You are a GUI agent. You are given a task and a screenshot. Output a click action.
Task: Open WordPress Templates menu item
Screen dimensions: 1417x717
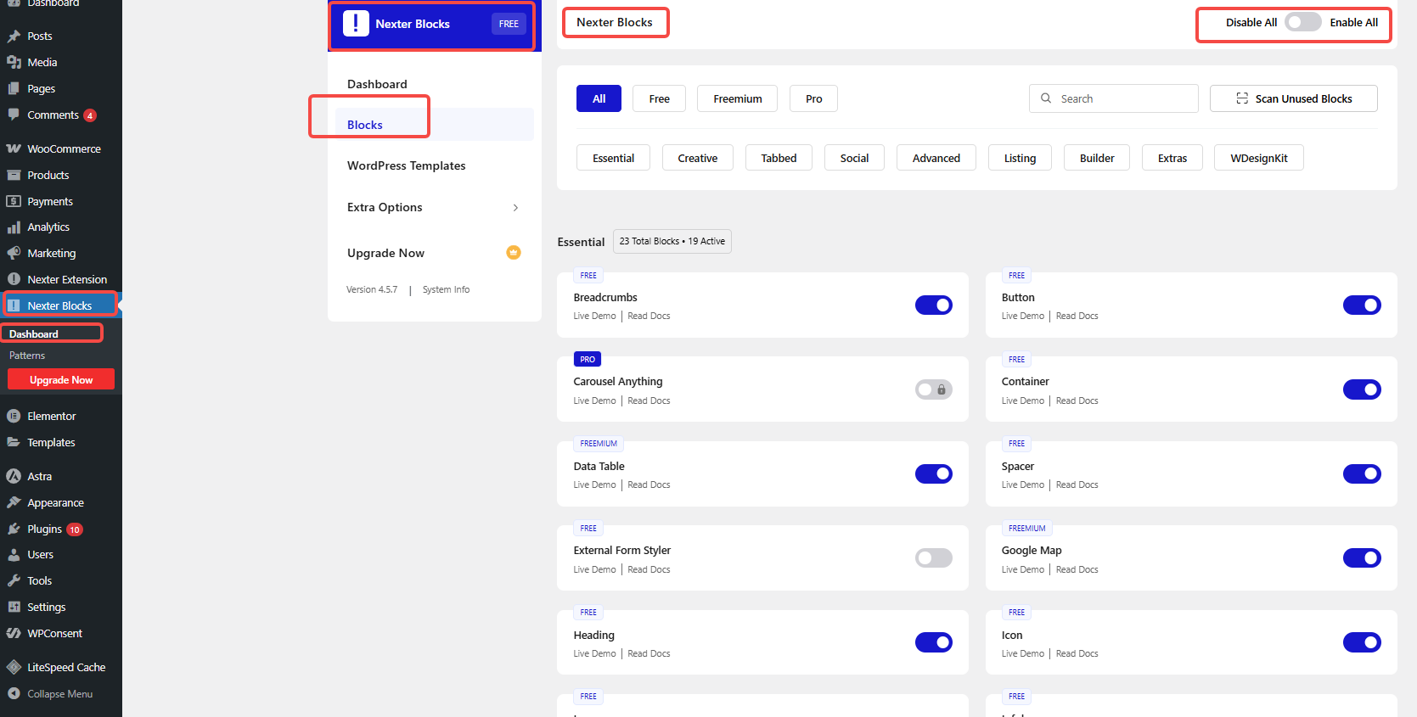click(406, 165)
